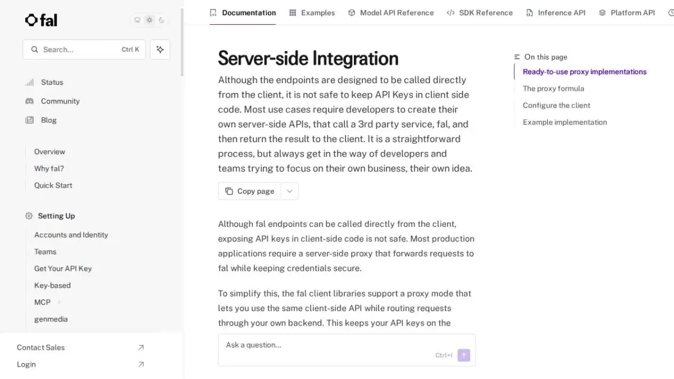Open the Platform API tab
Screen dimensions: 674x379
click(x=627, y=12)
